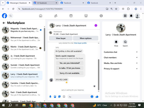Send quick reply 'Yes, are you interested?'
144x108 pixels.
point(70,63)
